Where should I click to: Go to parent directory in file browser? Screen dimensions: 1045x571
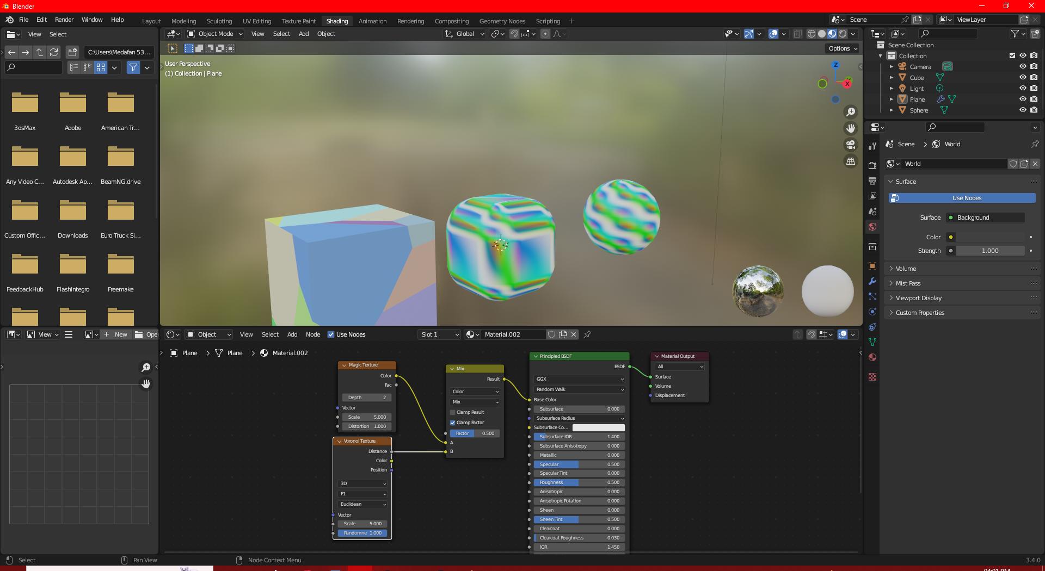tap(40, 52)
